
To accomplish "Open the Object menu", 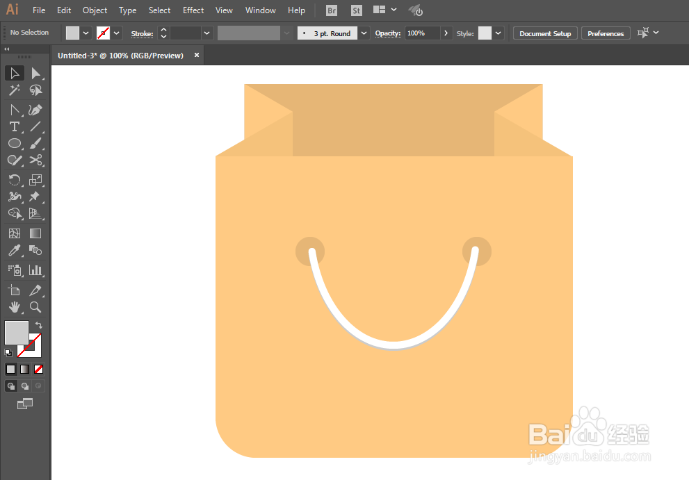I will (95, 10).
